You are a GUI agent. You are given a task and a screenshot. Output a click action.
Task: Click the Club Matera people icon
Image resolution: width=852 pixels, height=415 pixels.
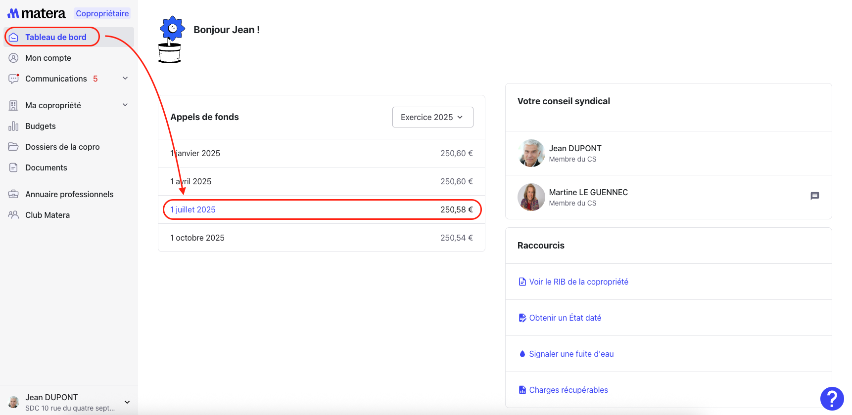click(13, 215)
